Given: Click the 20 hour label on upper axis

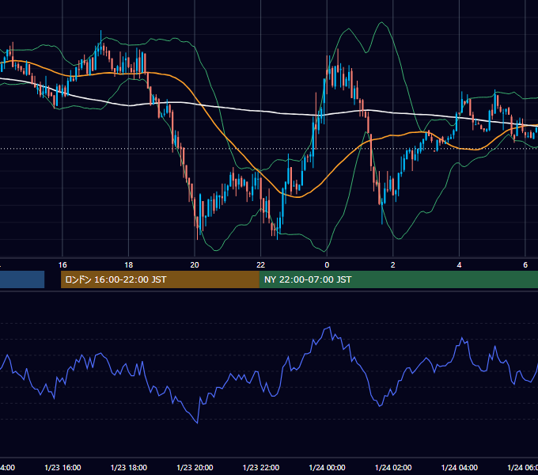Looking at the screenshot, I should point(195,265).
